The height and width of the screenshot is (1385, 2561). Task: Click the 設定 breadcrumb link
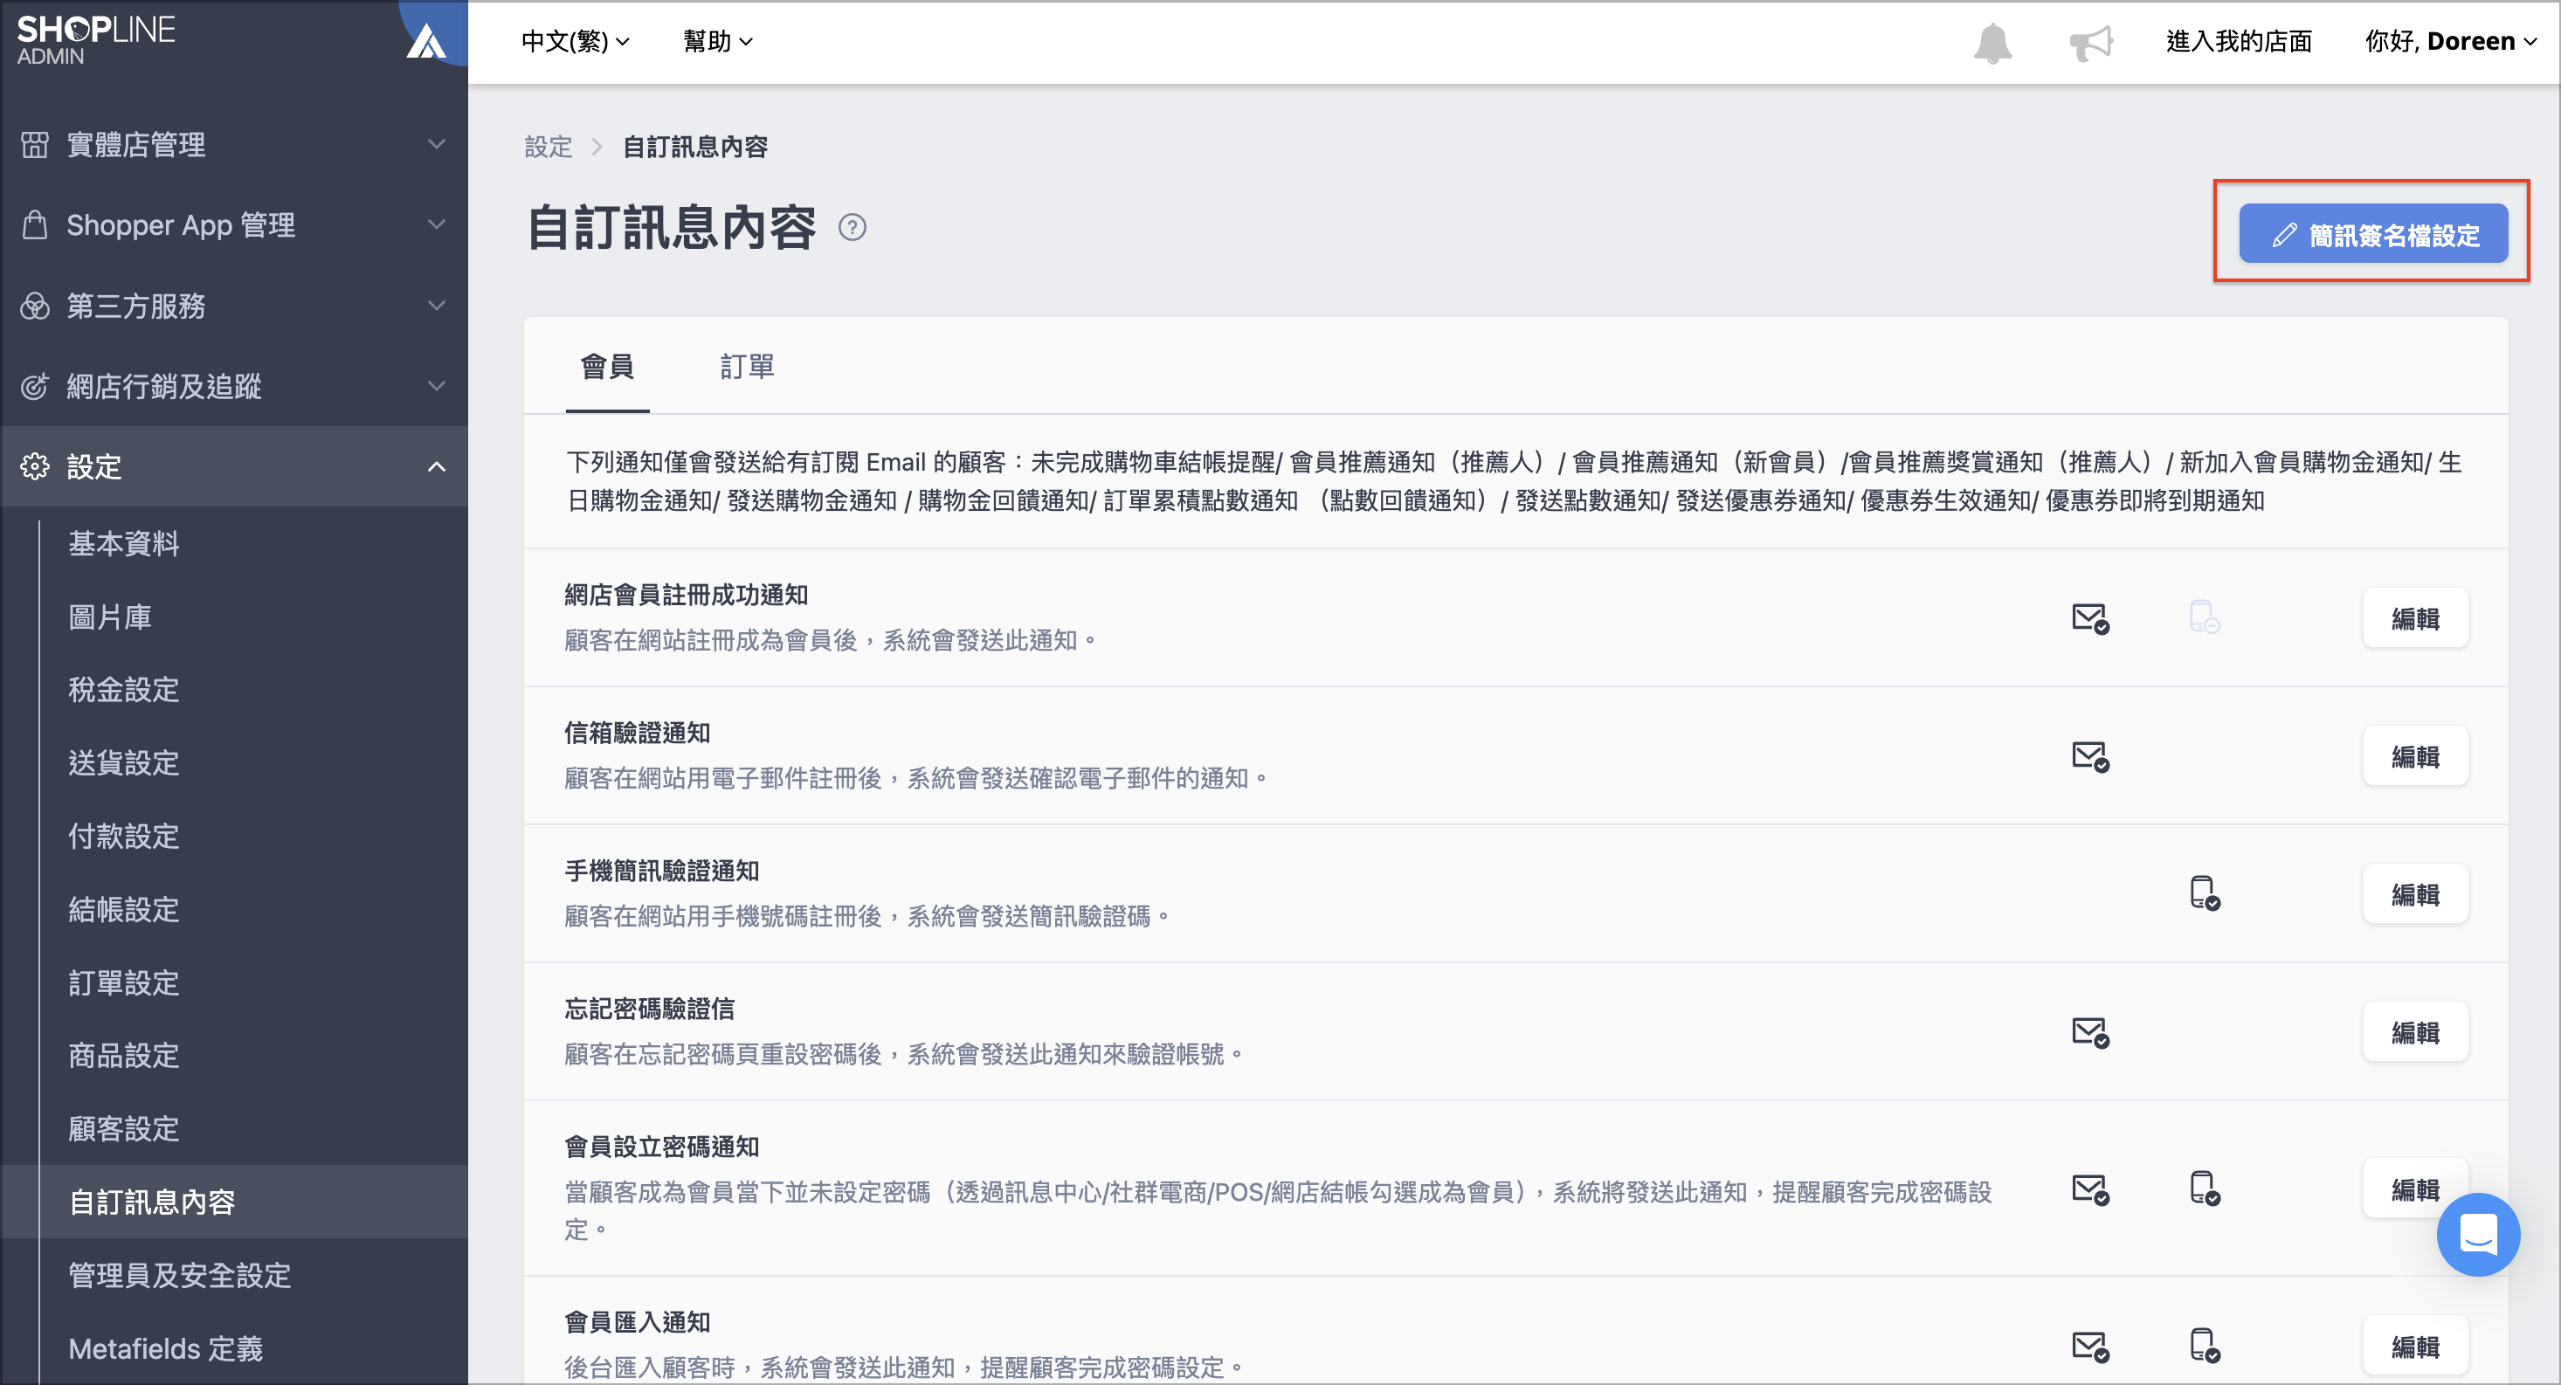pyautogui.click(x=548, y=148)
